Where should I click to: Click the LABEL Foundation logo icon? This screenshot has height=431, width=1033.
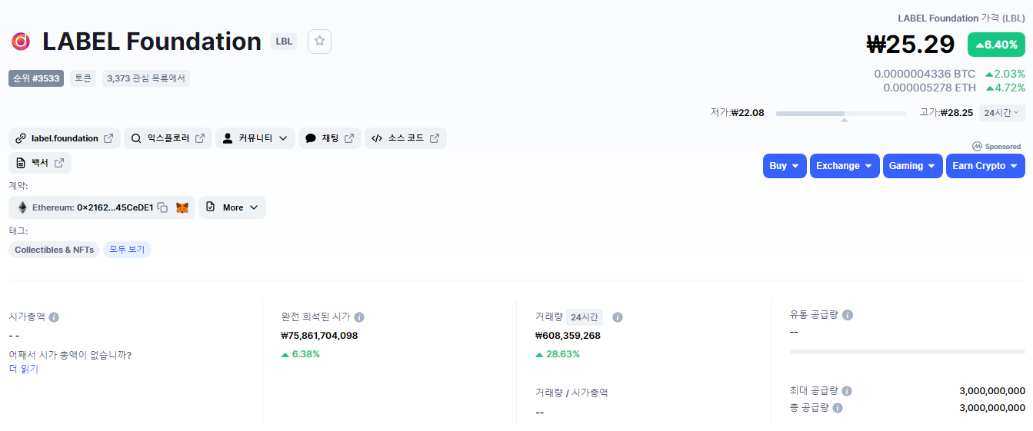click(x=20, y=41)
